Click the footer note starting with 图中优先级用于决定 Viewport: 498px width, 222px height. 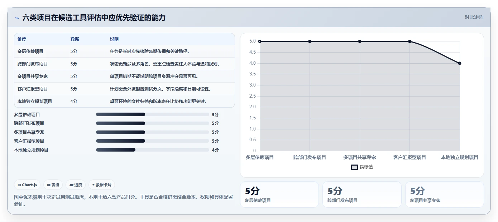tap(123, 201)
